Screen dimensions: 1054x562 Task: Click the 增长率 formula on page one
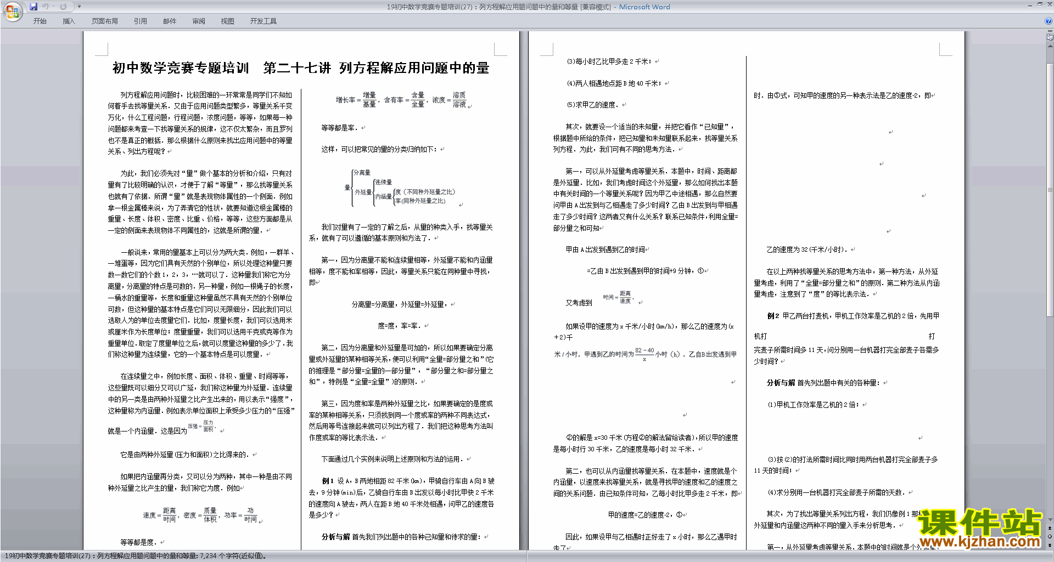(x=356, y=100)
